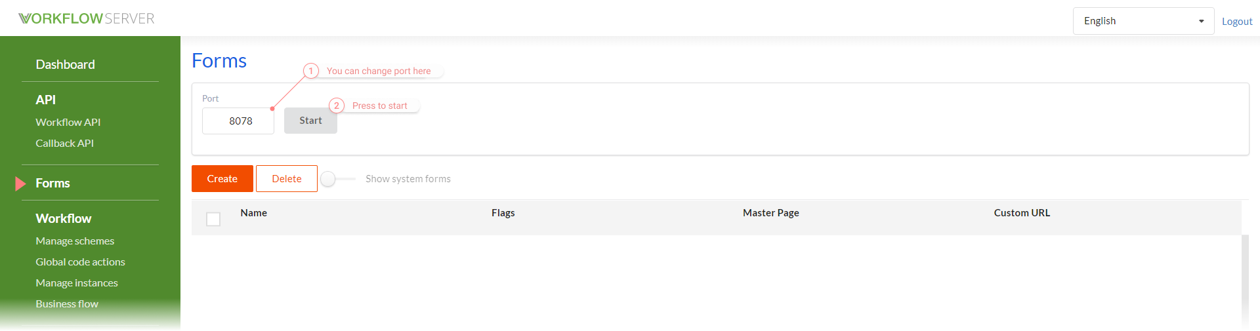Toggle Show system forms switch
The width and height of the screenshot is (1260, 331).
point(337,179)
